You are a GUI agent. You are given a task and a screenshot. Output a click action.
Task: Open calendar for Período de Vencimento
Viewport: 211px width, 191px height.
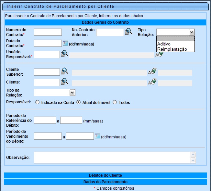[x=97, y=136]
